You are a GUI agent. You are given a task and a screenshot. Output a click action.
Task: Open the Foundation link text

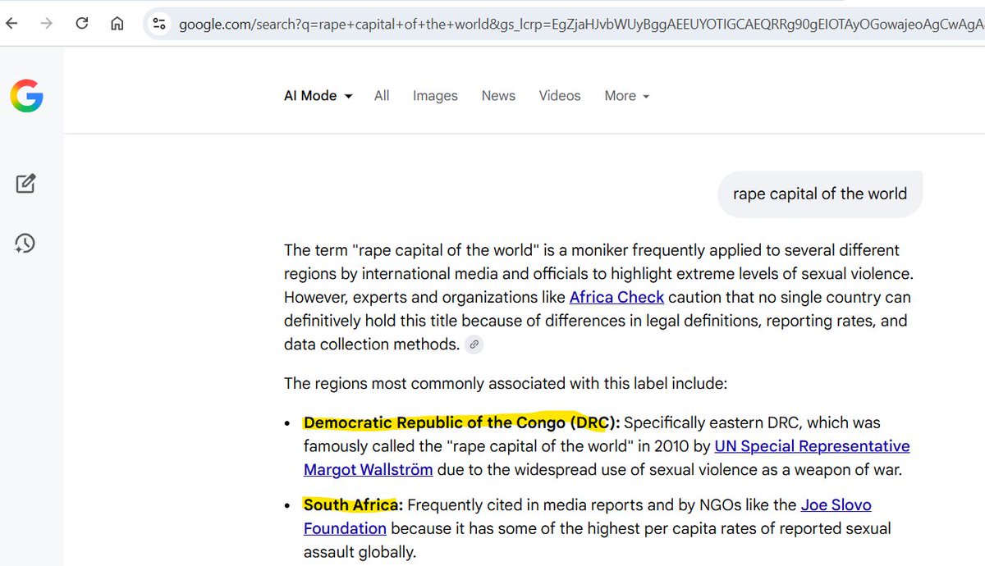coord(345,528)
